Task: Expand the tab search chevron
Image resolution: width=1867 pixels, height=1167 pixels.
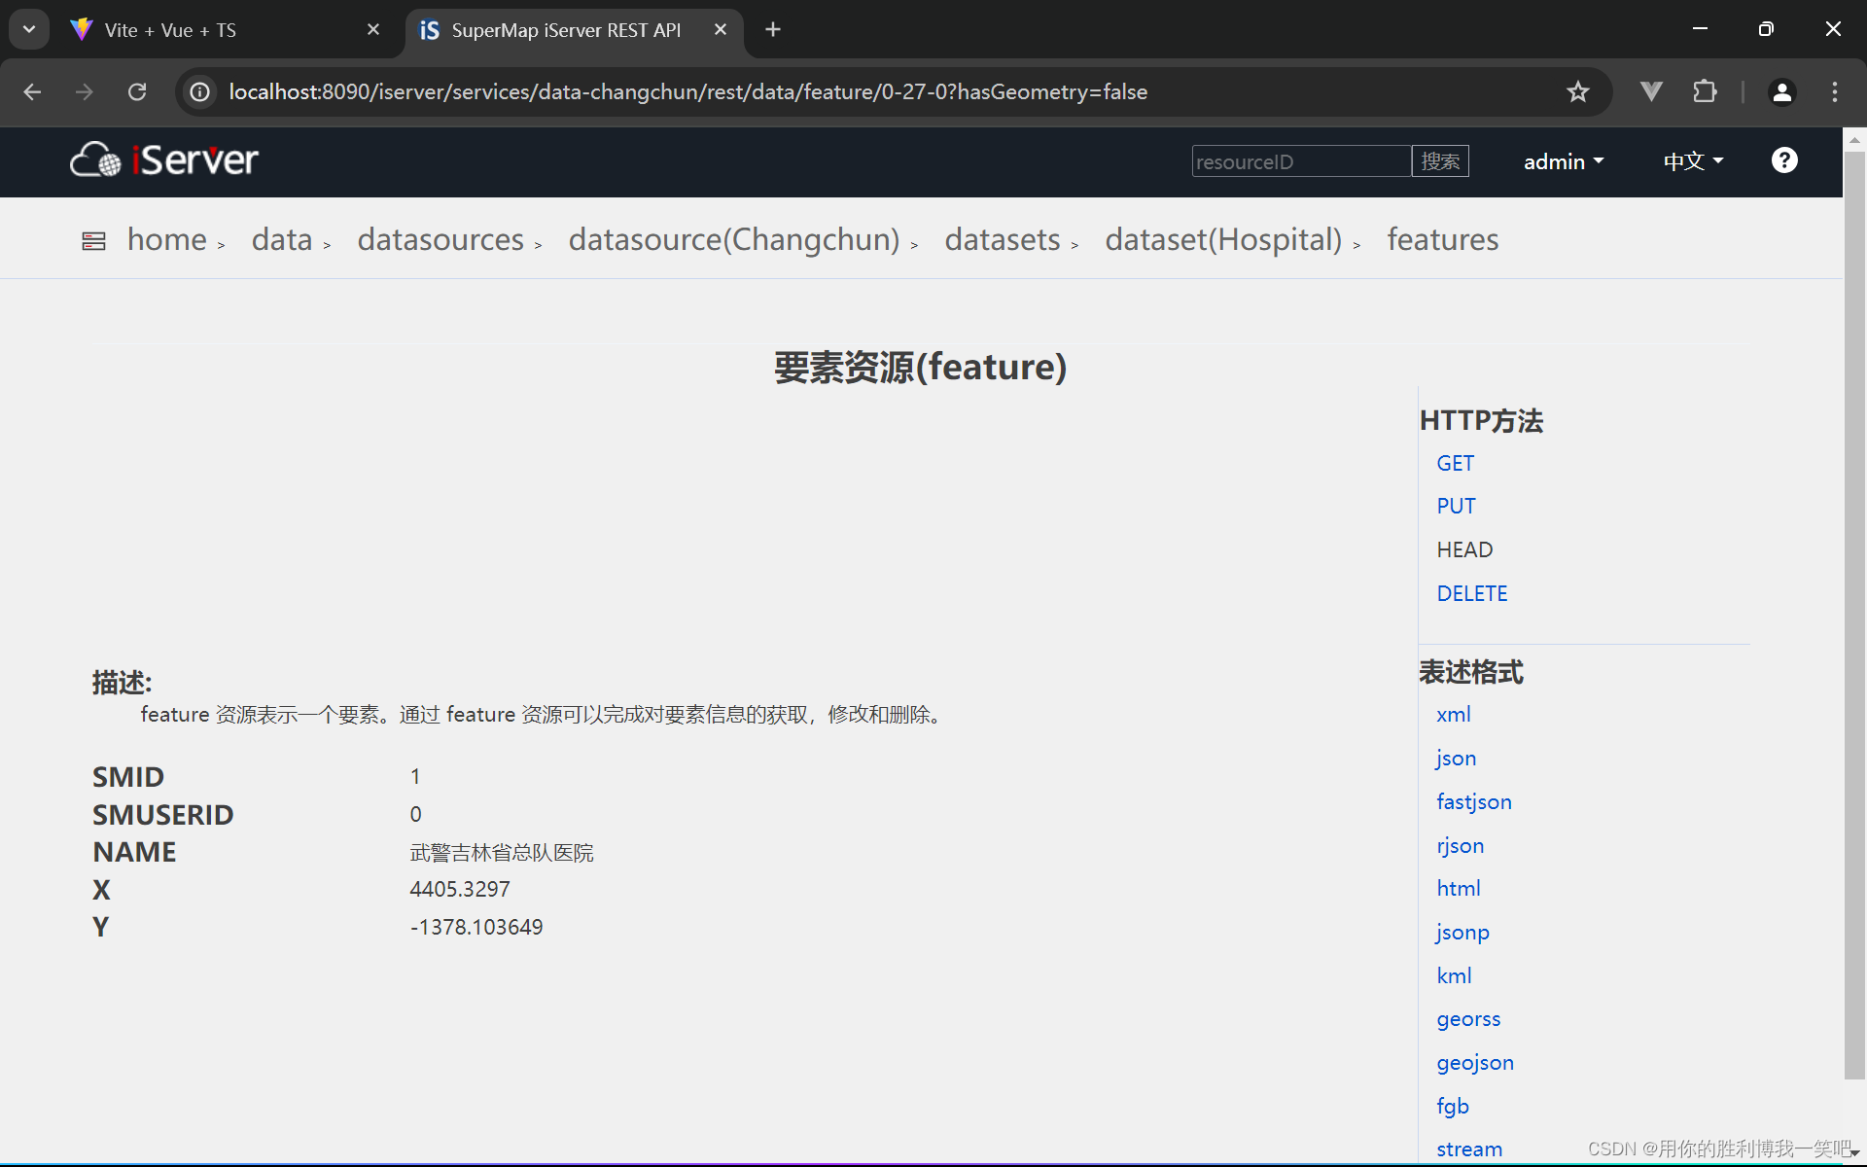Action: pos(29,29)
